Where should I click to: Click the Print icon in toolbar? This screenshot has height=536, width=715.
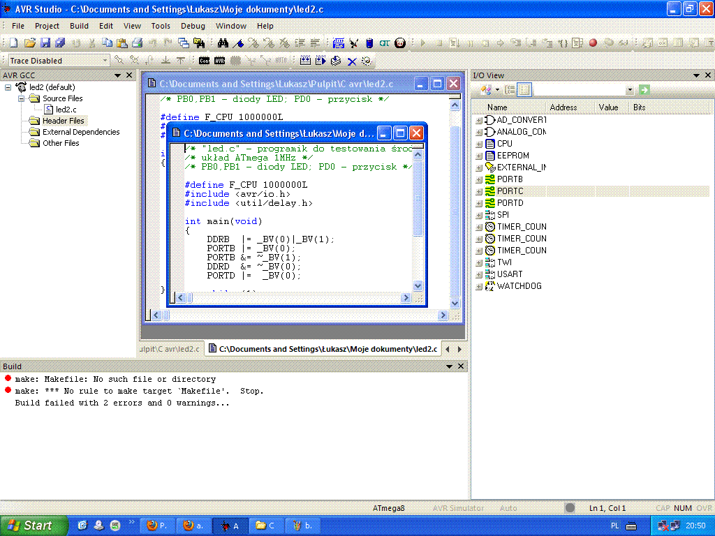click(138, 43)
